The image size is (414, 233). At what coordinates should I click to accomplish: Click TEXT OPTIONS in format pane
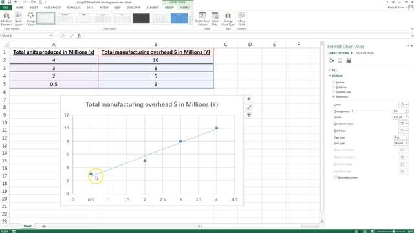365,53
